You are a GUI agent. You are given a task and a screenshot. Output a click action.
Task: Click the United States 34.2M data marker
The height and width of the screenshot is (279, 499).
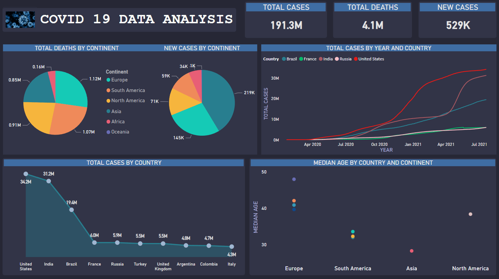[26, 174]
